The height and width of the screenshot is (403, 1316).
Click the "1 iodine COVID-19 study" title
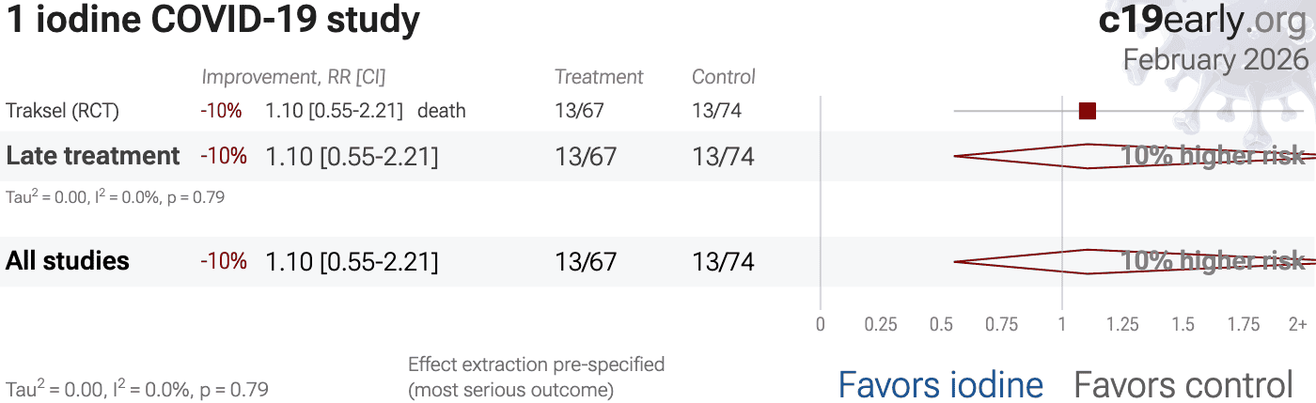click(212, 21)
